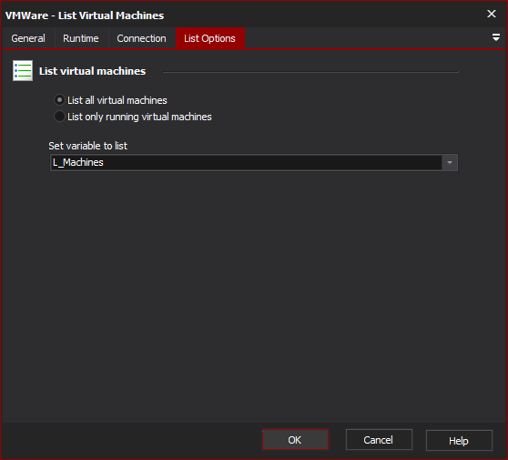Select 'List all virtual machines' radio button

(59, 100)
